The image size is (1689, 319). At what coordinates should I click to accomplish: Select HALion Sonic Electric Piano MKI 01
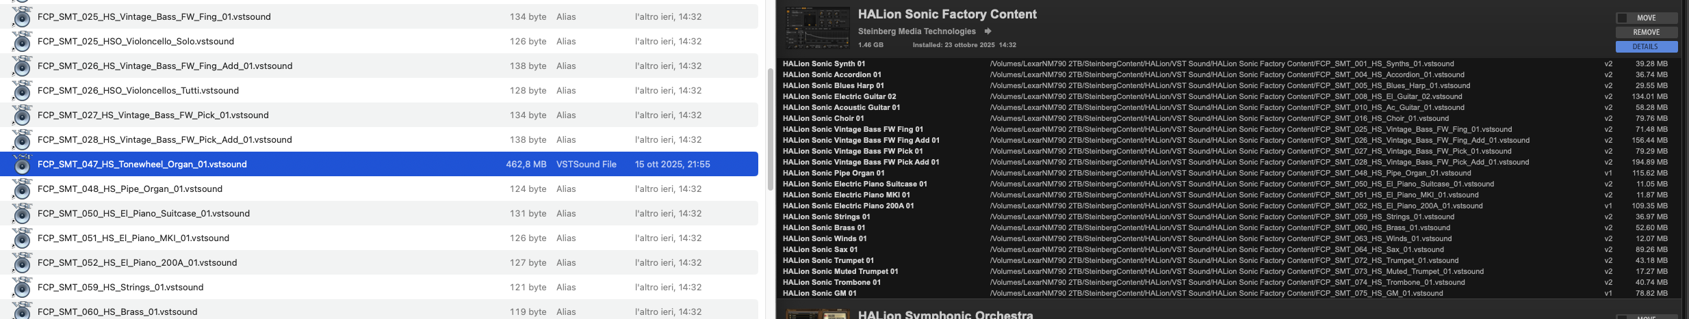(x=847, y=195)
